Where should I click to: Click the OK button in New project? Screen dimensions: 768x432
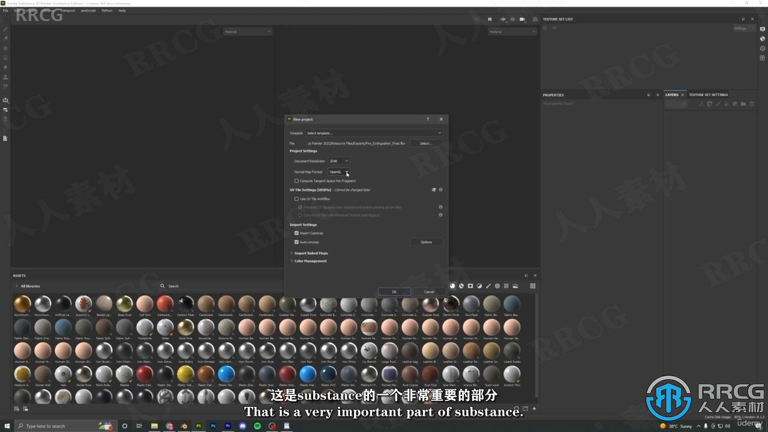394,292
